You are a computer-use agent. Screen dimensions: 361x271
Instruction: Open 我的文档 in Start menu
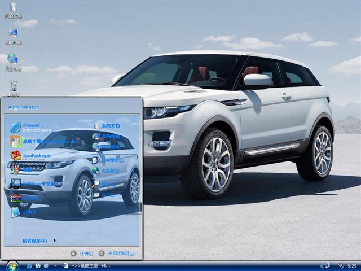pos(107,125)
